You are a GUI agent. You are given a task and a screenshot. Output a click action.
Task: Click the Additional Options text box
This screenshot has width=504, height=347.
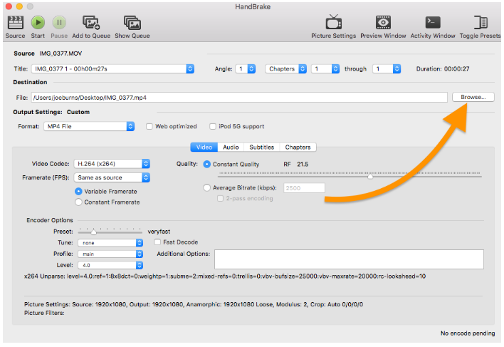point(349,259)
